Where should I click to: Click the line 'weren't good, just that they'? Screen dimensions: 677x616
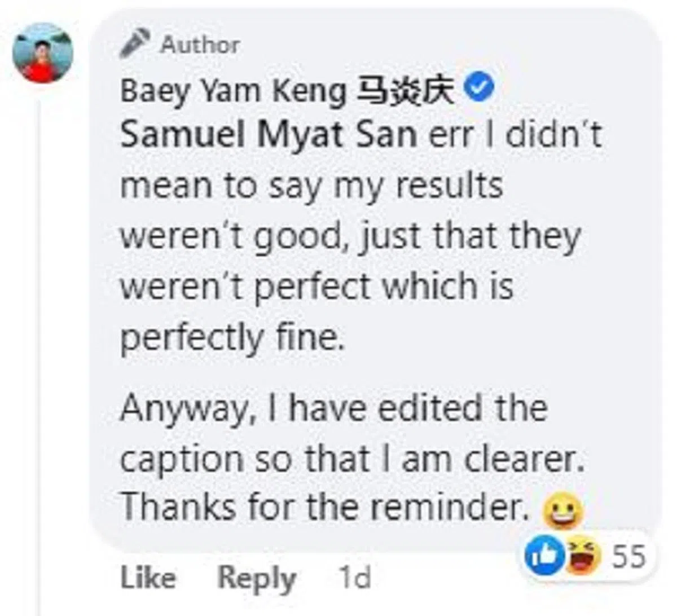click(x=350, y=236)
